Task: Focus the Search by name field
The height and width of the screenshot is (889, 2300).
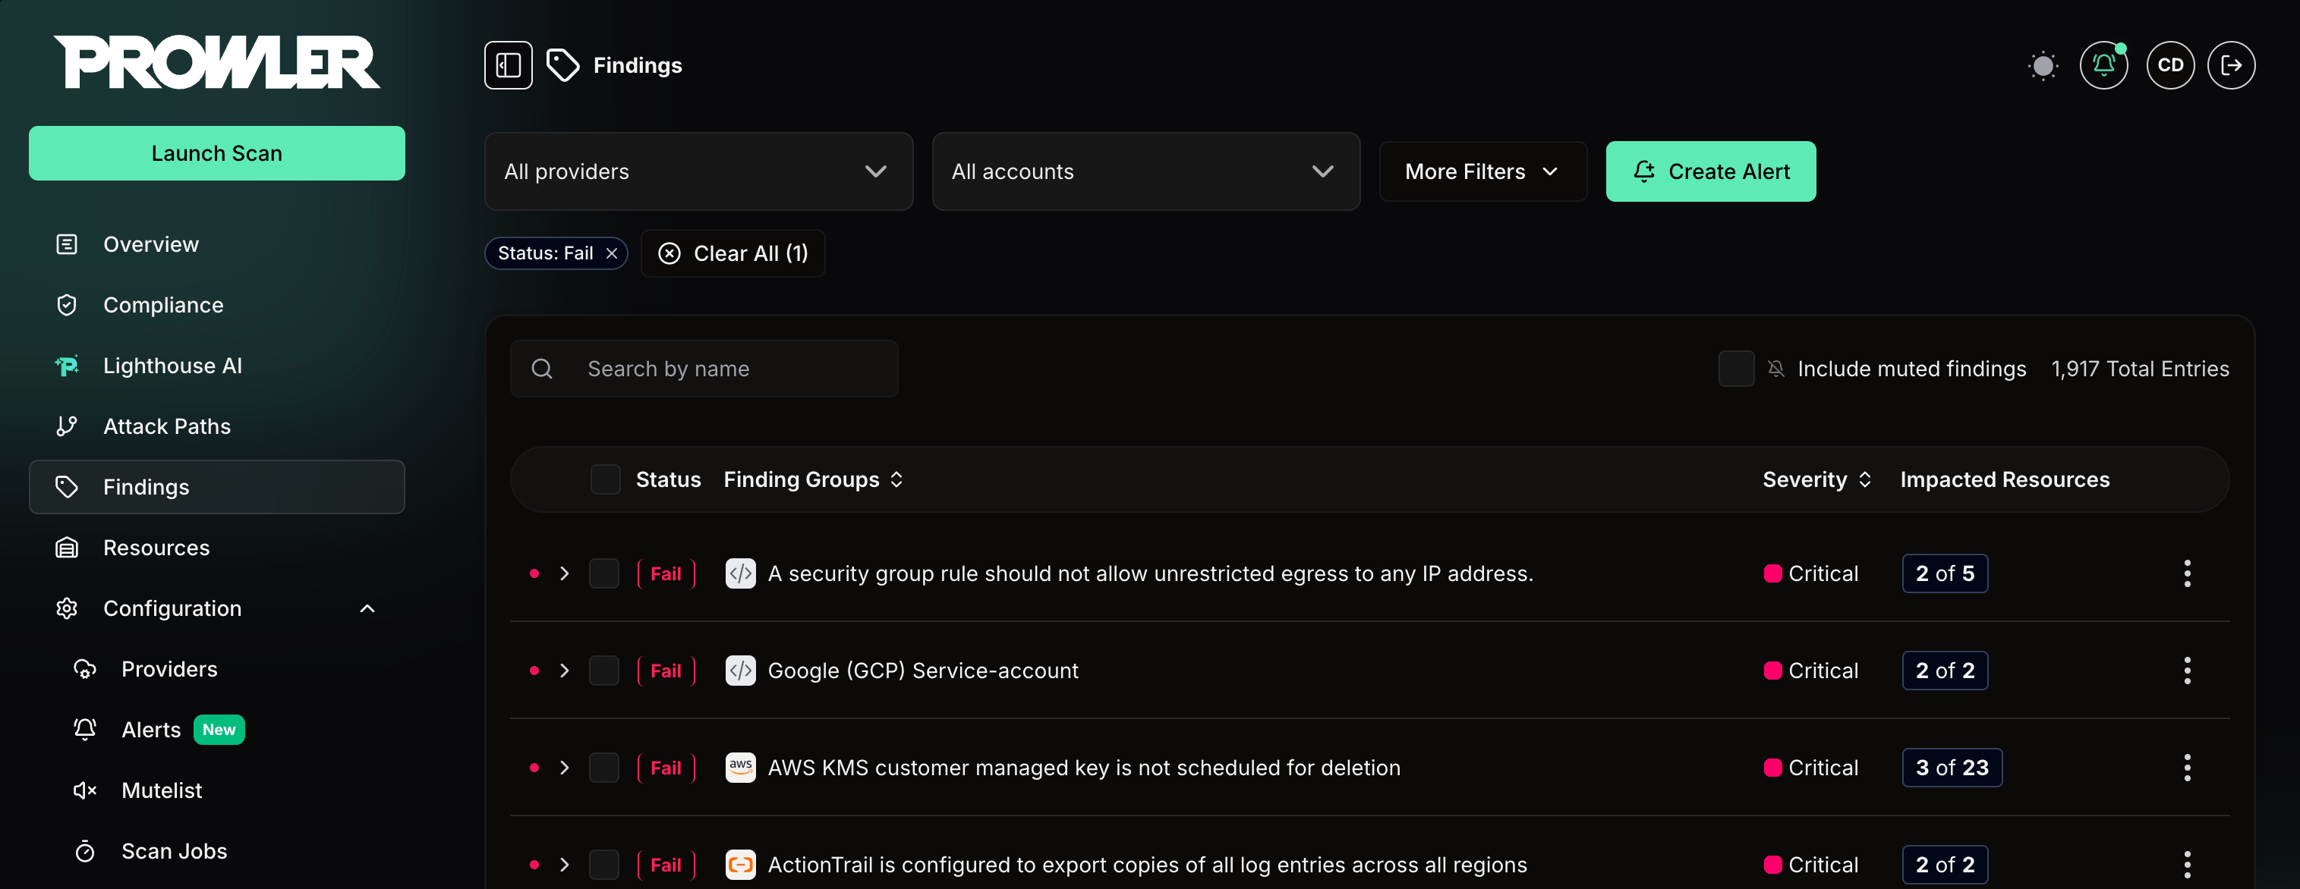Action: pos(704,369)
